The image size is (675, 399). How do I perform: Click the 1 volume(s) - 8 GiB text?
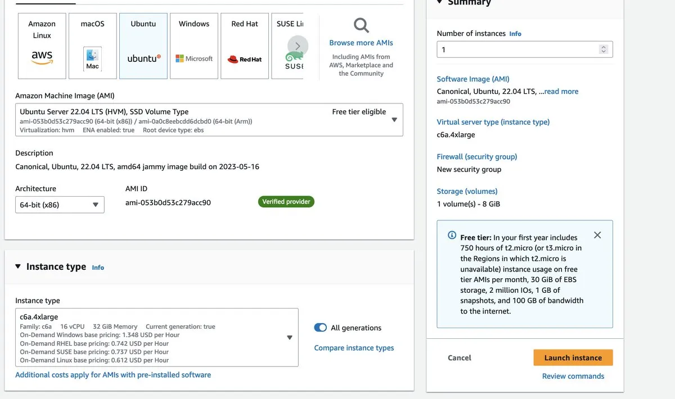tap(469, 204)
